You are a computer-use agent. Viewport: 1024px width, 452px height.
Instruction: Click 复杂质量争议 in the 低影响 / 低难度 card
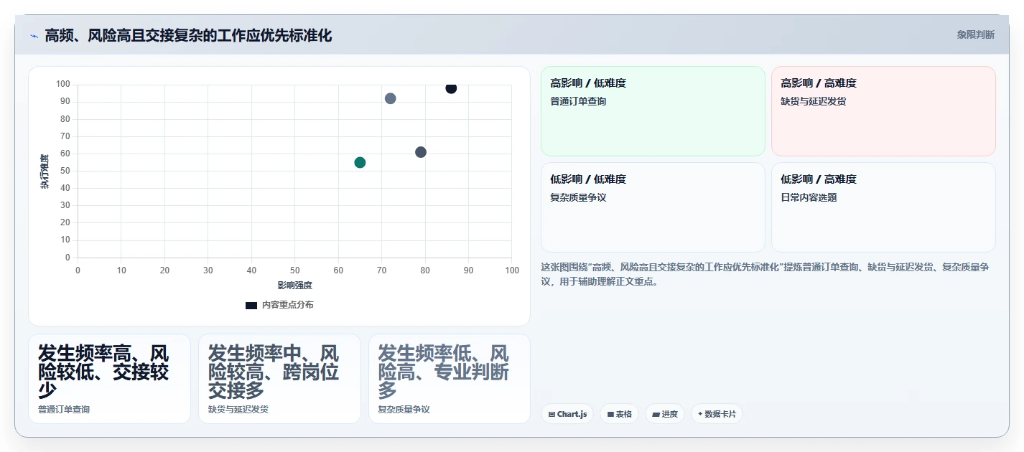578,197
